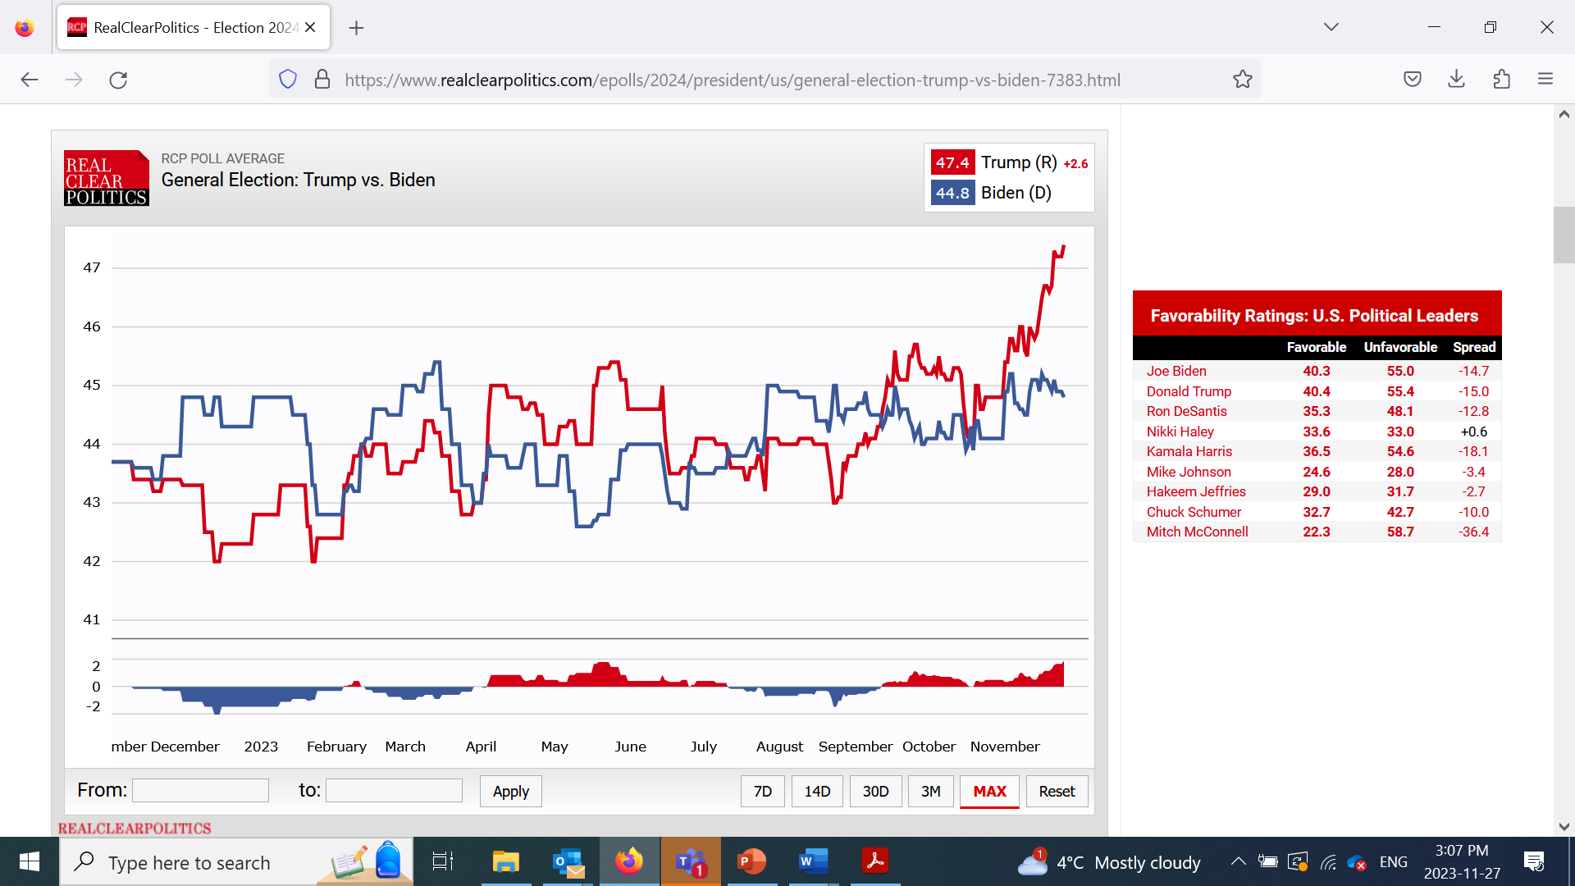Click the page scrollbar up arrow
The image size is (1575, 886).
pyautogui.click(x=1564, y=115)
